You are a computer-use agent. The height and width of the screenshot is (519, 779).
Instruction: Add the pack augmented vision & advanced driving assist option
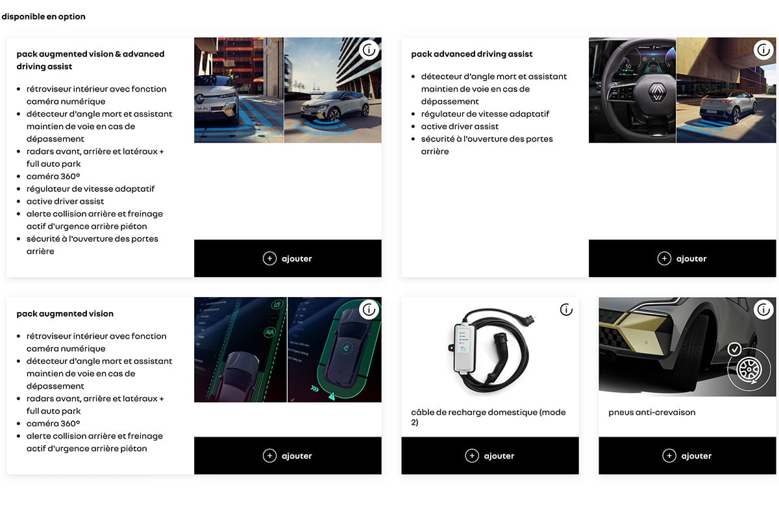tap(288, 258)
